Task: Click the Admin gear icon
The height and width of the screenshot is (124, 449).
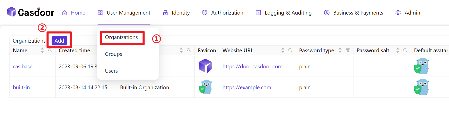Action: tap(398, 13)
